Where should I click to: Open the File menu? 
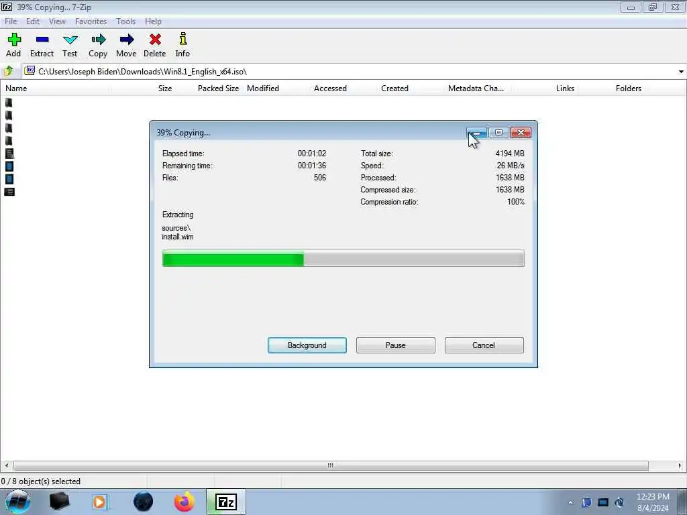pos(11,21)
